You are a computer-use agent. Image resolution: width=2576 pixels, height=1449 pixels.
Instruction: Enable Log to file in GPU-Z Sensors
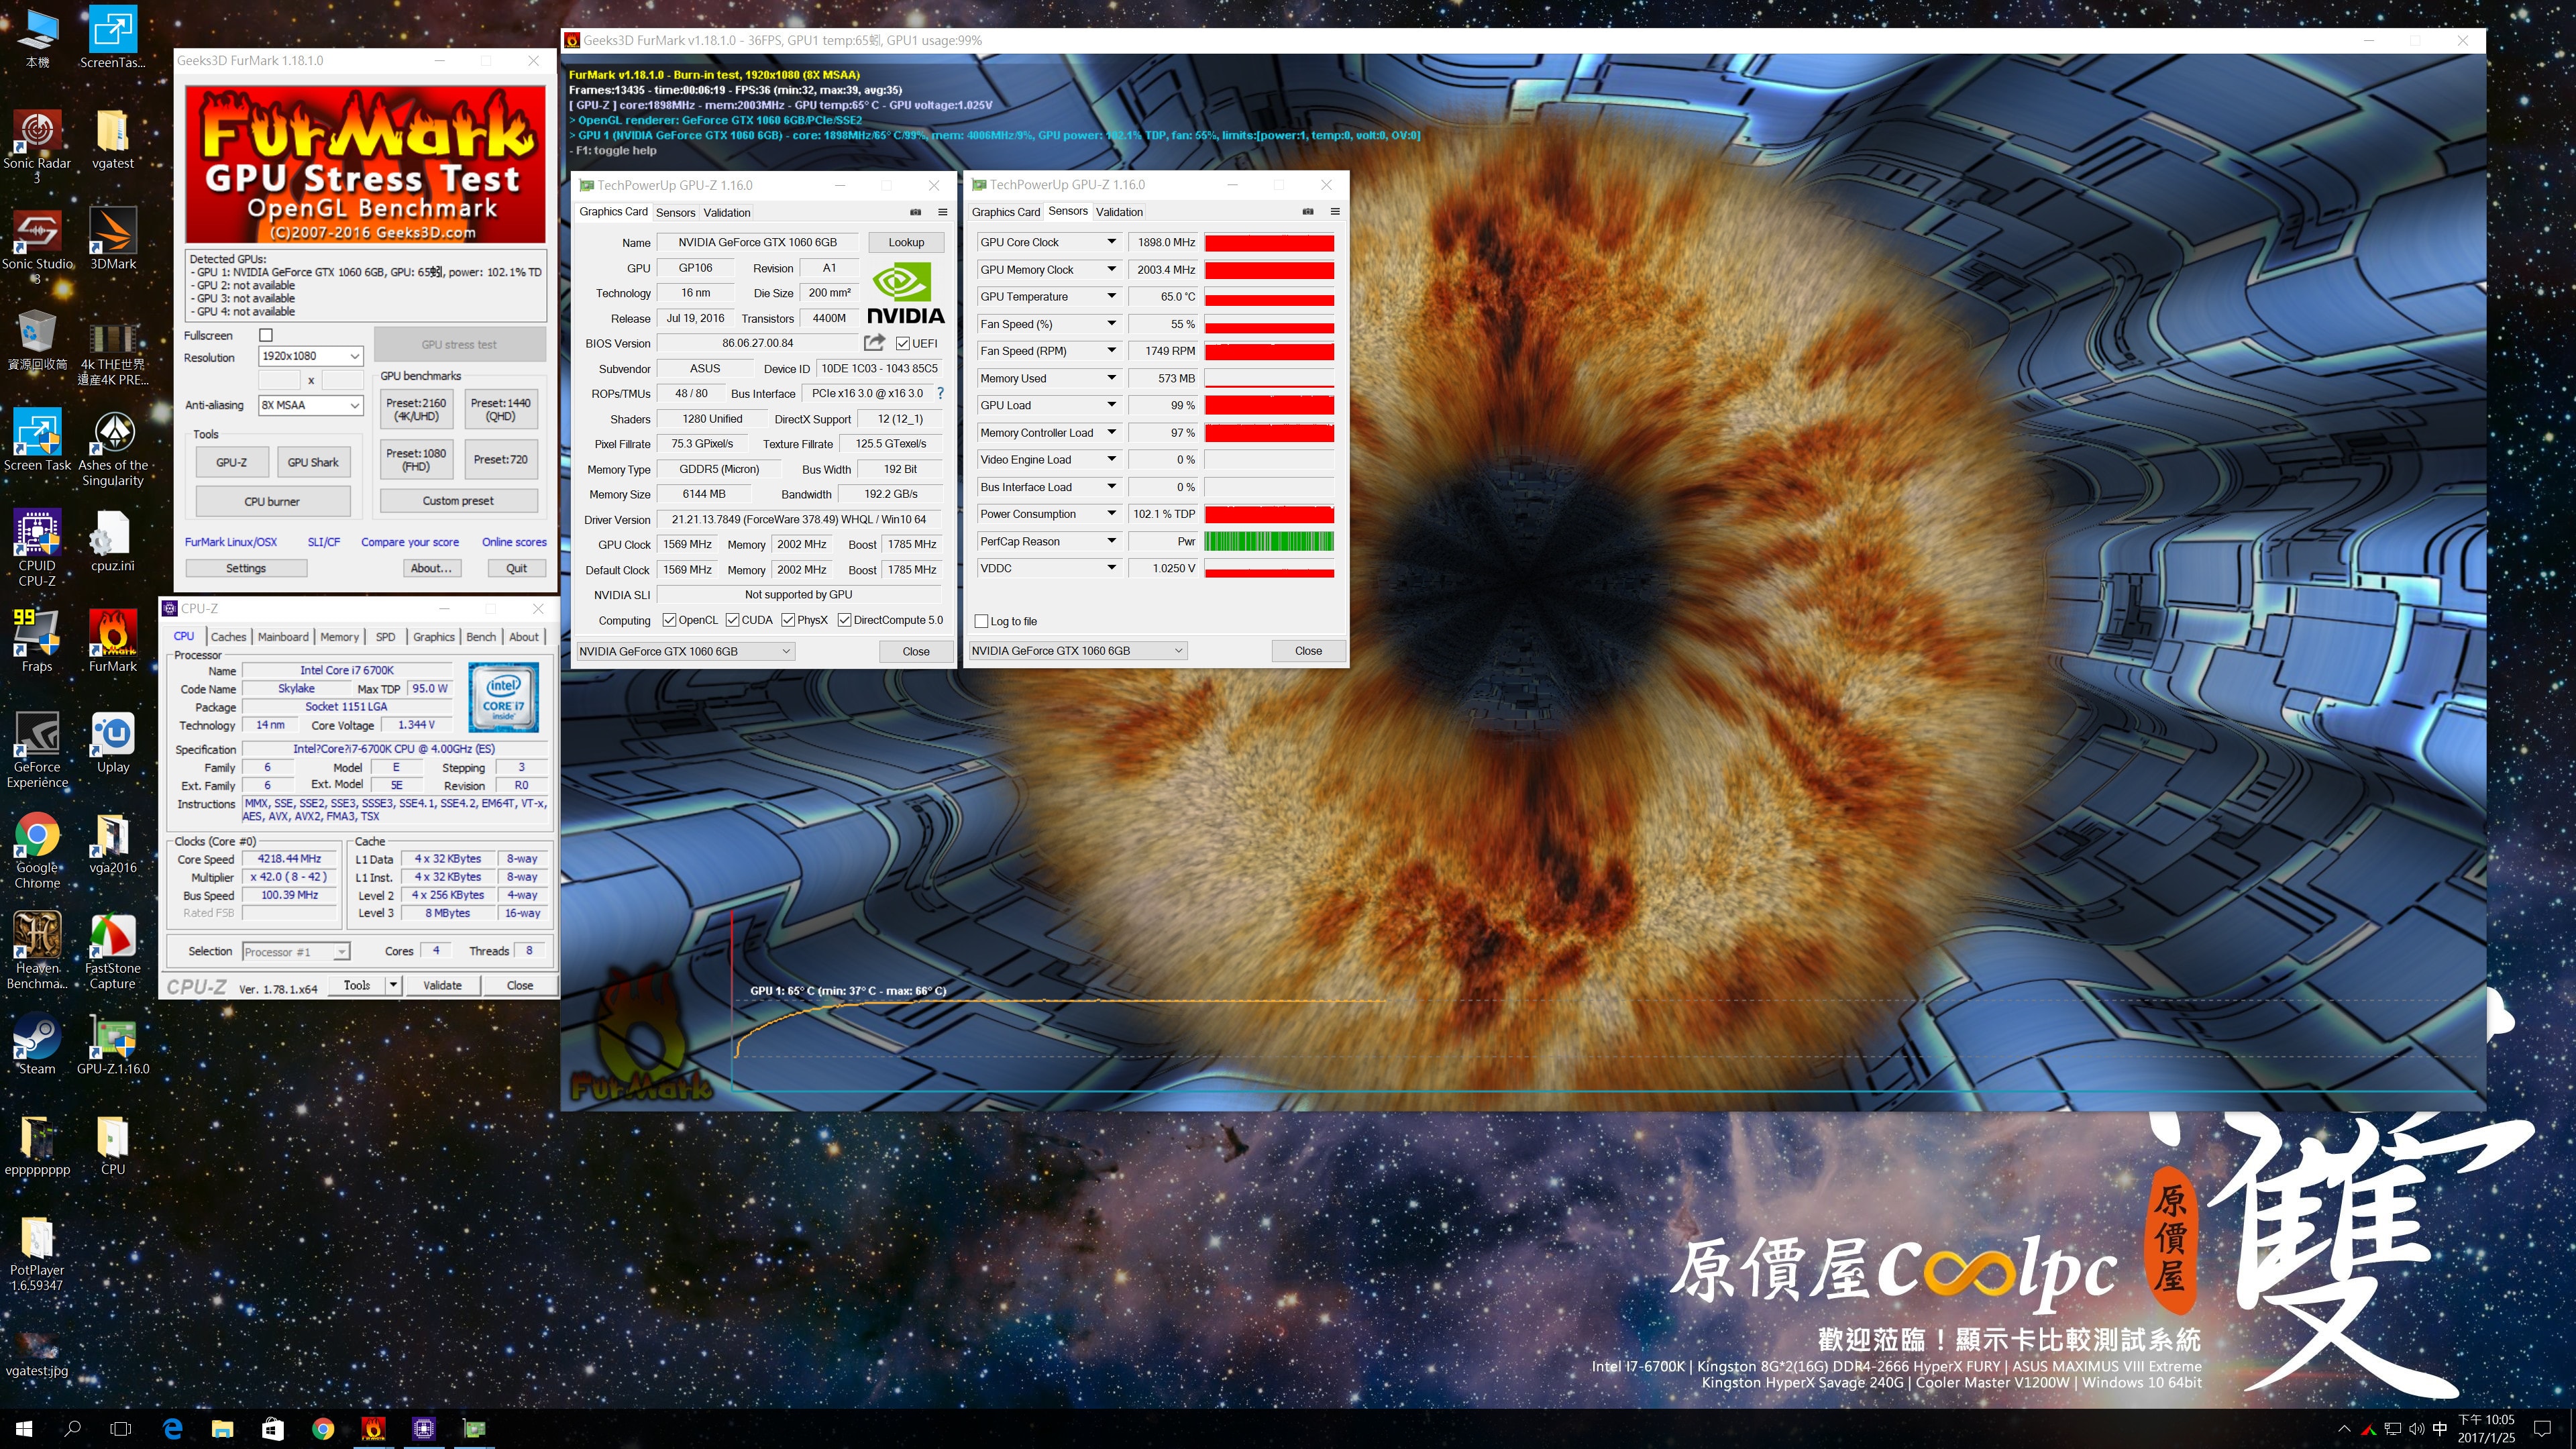tap(981, 621)
